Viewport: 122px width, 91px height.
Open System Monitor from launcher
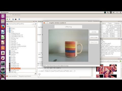[3, 64]
